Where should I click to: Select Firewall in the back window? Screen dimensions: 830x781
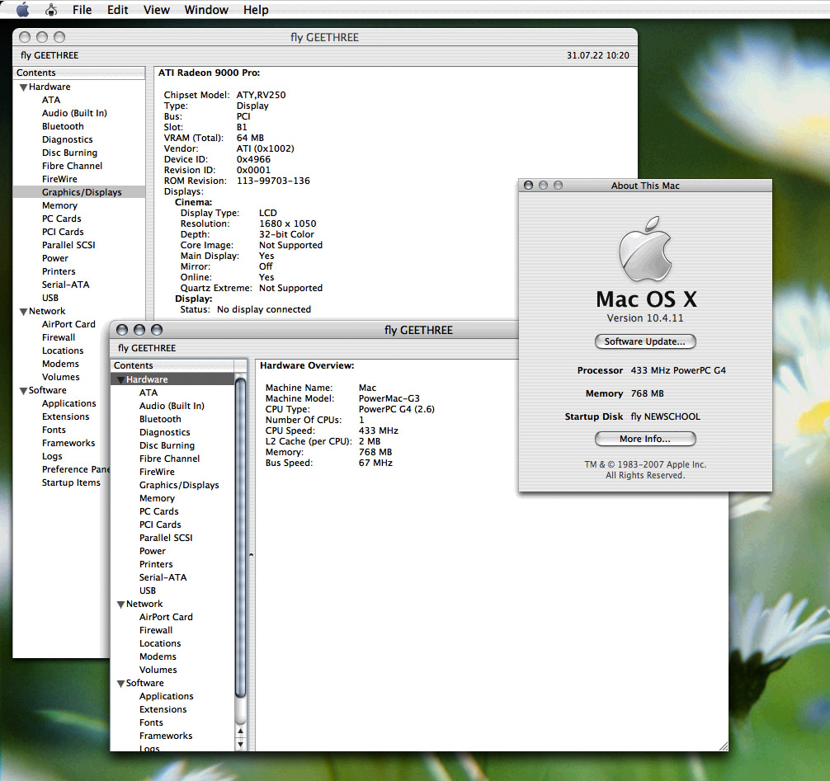point(59,337)
